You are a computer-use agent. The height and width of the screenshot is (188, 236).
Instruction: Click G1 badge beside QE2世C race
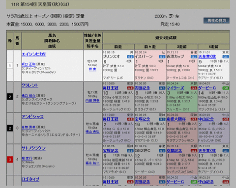coord(162,151)
